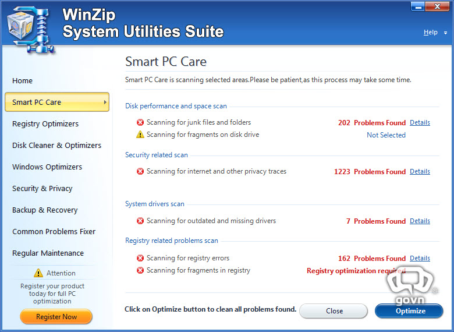
Task: Click '202 Problems Found' text
Action: click(372, 123)
